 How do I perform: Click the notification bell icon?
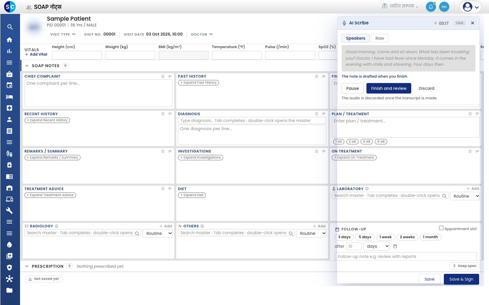pos(431,7)
